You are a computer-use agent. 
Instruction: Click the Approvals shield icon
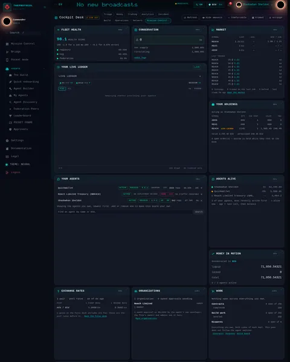pos(10,129)
